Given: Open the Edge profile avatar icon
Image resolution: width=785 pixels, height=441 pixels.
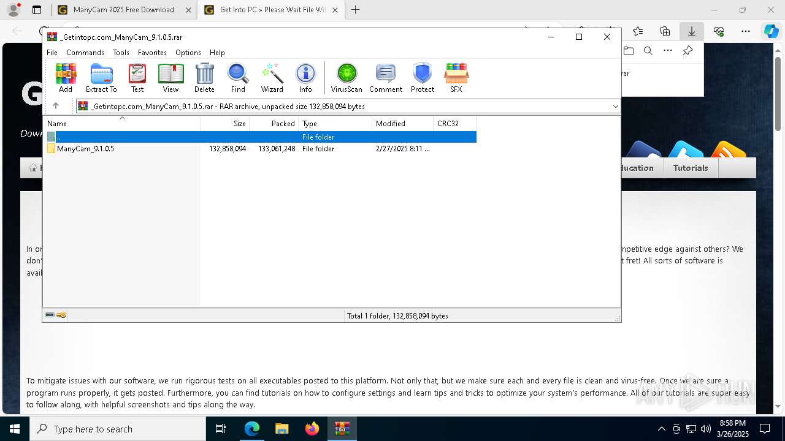Looking at the screenshot, I should pyautogui.click(x=13, y=10).
